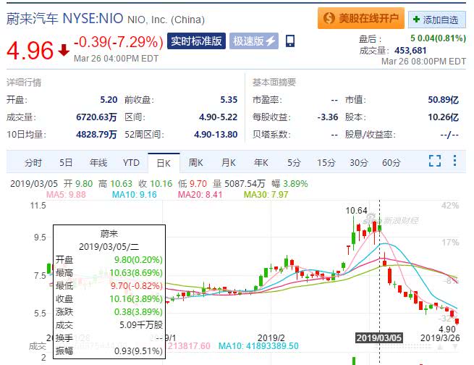Select the 60分 chart tab
The width and height of the screenshot is (474, 365).
click(x=392, y=163)
